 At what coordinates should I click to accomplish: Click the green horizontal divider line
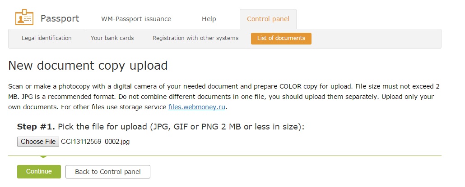[225, 156]
